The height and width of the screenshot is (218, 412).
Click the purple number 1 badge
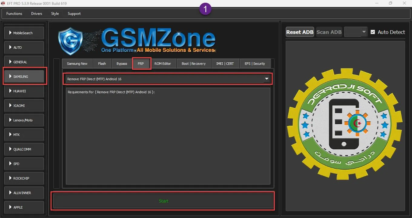pos(205,9)
